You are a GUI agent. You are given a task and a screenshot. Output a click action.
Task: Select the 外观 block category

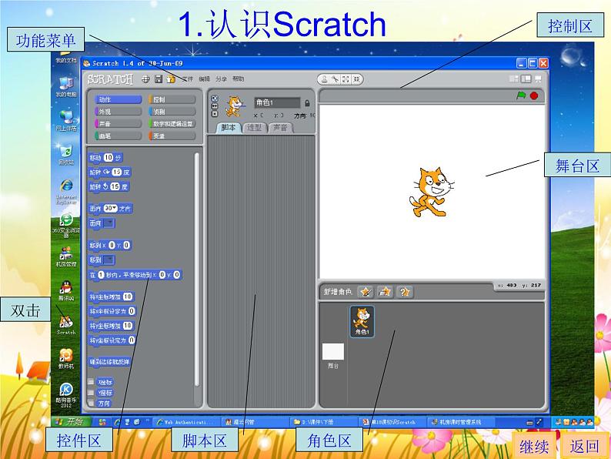coord(118,112)
